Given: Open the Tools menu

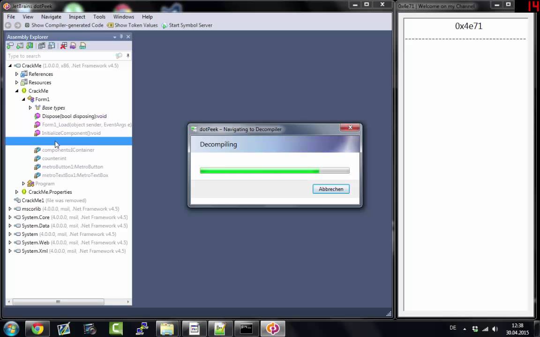Looking at the screenshot, I should click(99, 16).
